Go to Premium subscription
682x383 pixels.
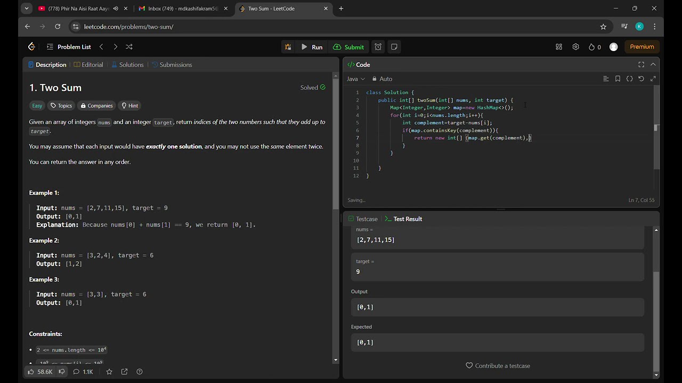click(642, 47)
